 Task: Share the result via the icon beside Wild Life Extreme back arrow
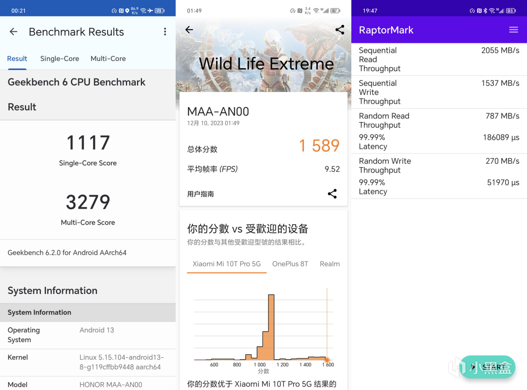340,29
